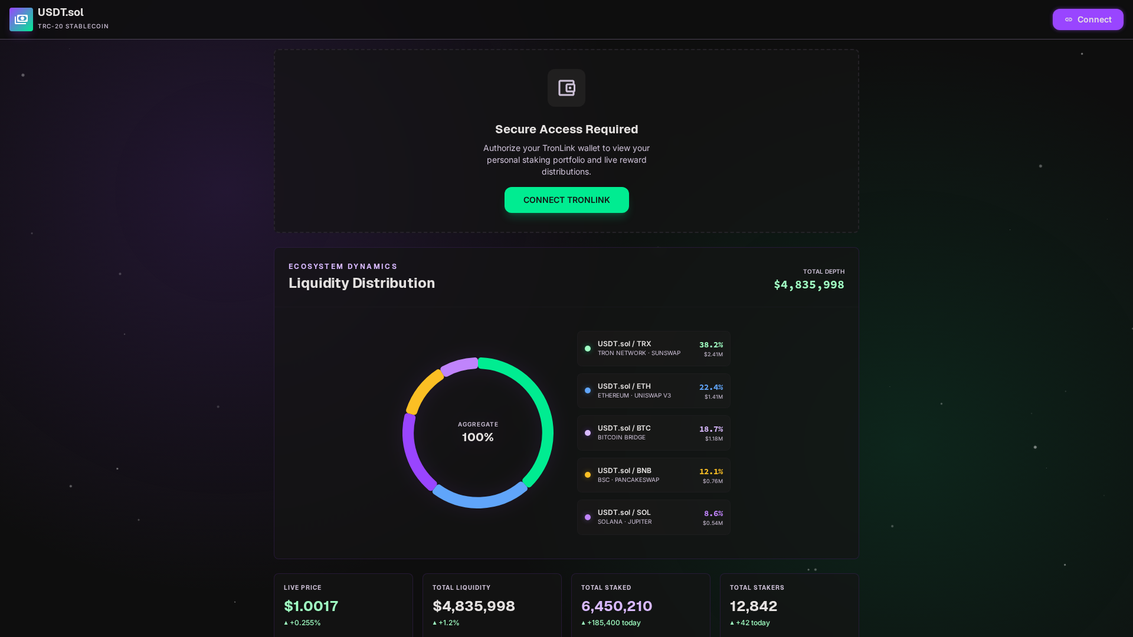Click the green dot next to USDT.sol / TRX

click(x=588, y=349)
